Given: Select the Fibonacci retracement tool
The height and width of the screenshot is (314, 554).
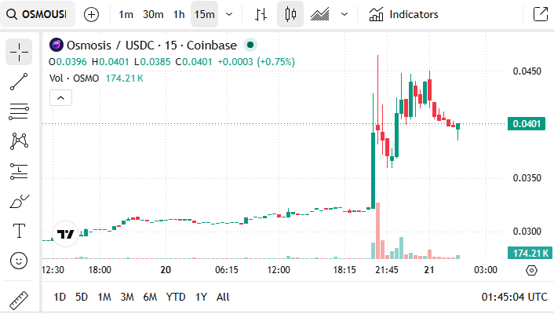Looking at the screenshot, I should click(19, 111).
